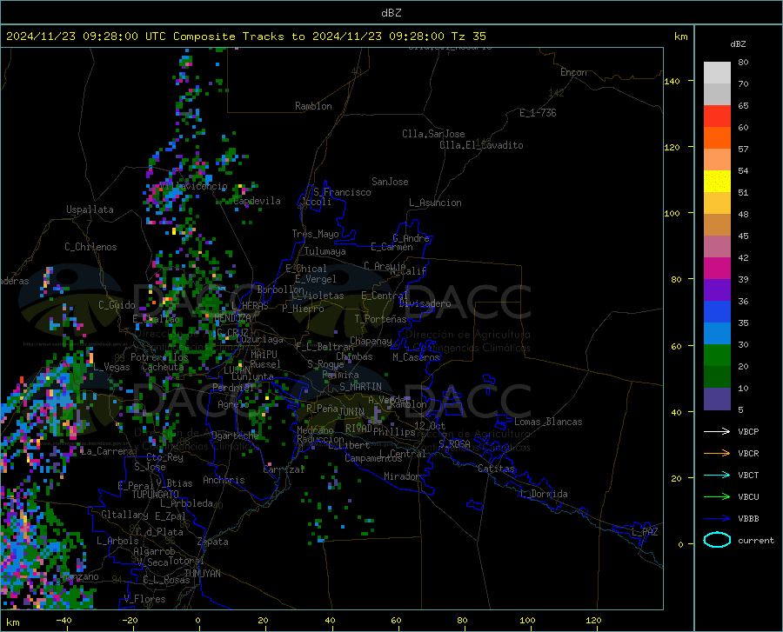Click the 'dBZ' title at top
The width and height of the screenshot is (783, 632).
click(391, 13)
